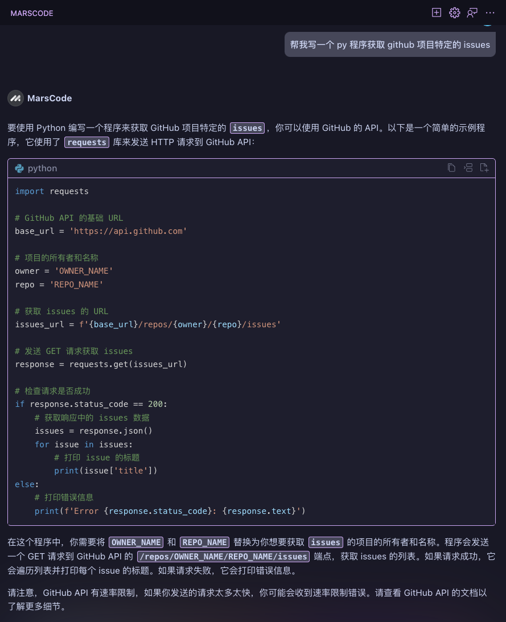Viewport: 506px width, 622px height.
Task: Click the 'issues' chip after REPO_NAME chip
Action: click(326, 542)
